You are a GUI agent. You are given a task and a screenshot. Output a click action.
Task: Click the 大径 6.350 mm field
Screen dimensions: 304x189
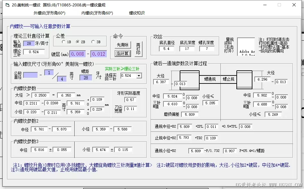[x=66, y=95]
